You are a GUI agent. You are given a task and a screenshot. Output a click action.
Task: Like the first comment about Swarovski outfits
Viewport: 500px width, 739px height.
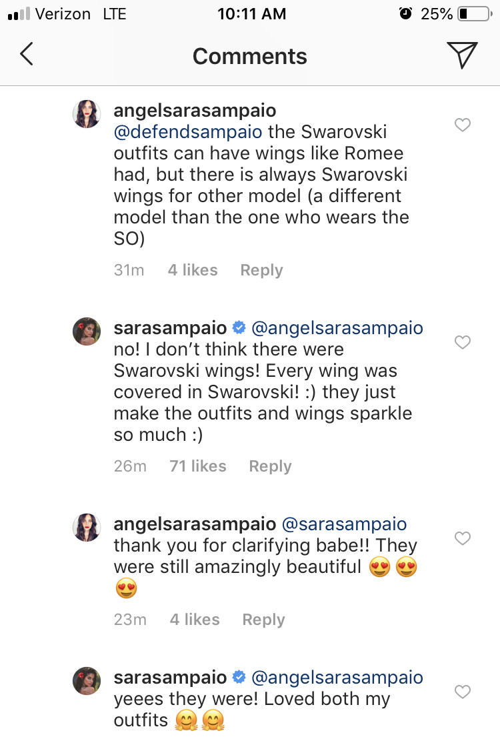(462, 125)
